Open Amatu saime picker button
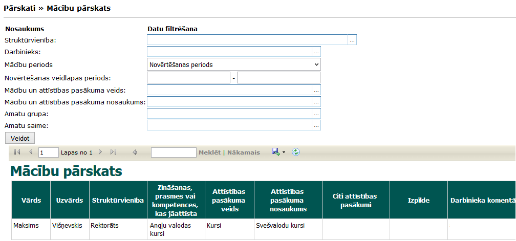The height and width of the screenshot is (241, 516). (316, 125)
